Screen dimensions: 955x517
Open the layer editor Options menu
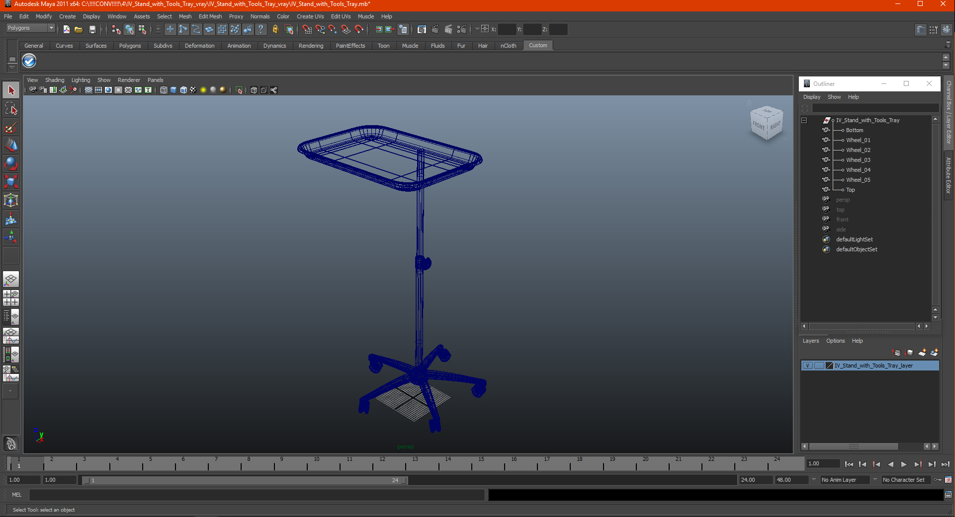(x=835, y=341)
